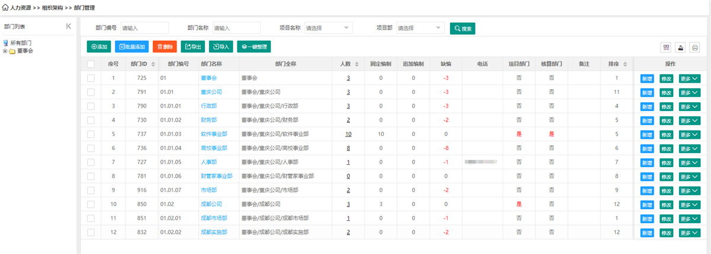The image size is (711, 254).
Task: Select 所有部门 in the tree
Action: click(21, 43)
